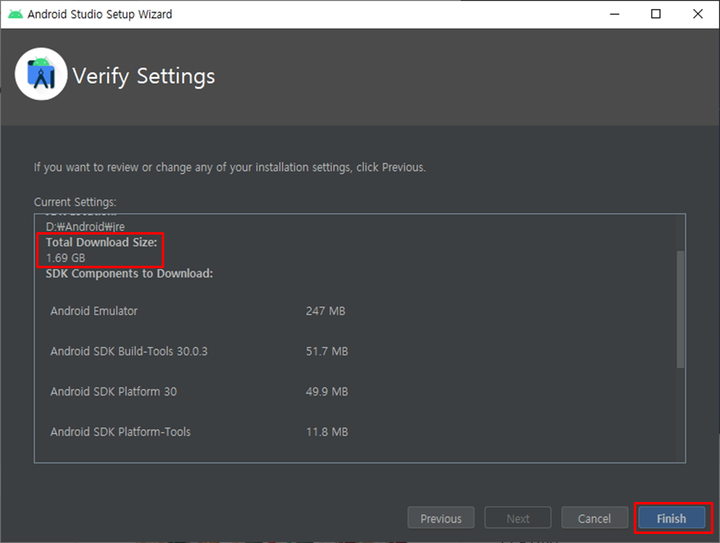Click the Cancel button
Viewport: 720px width, 543px height.
point(594,518)
